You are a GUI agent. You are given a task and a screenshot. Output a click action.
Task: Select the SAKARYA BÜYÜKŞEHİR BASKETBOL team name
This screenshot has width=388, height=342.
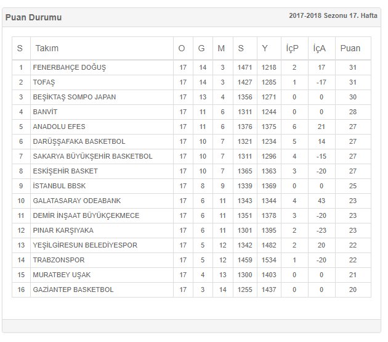click(92, 156)
